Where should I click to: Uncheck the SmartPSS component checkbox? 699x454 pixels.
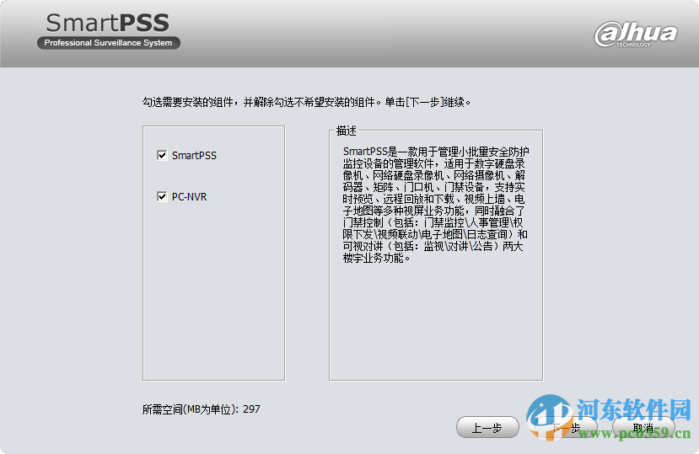click(x=162, y=156)
